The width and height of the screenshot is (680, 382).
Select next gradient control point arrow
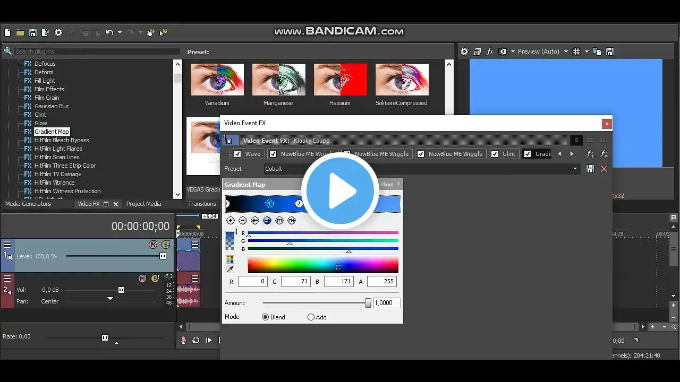pos(267,220)
